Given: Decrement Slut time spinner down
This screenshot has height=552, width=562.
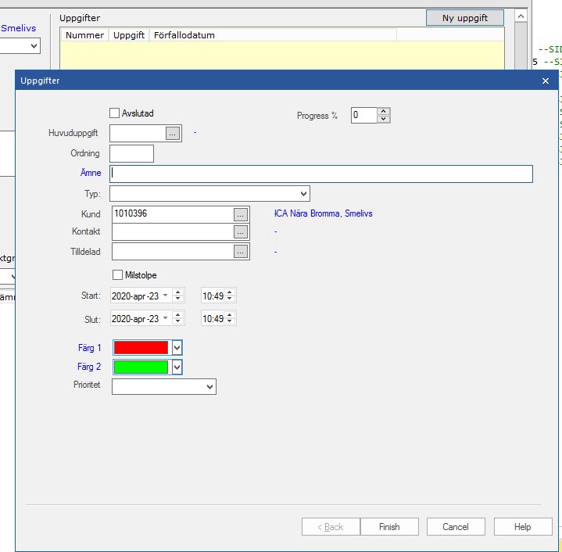Looking at the screenshot, I should (230, 321).
